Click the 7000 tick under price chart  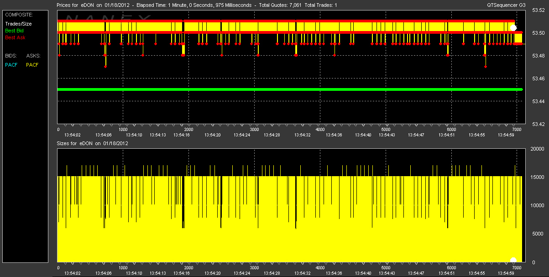[x=517, y=130]
